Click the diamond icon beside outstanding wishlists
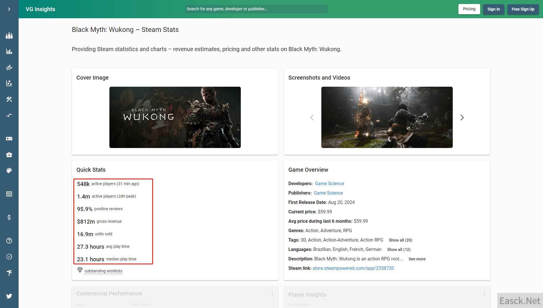543x308 pixels. pos(80,270)
